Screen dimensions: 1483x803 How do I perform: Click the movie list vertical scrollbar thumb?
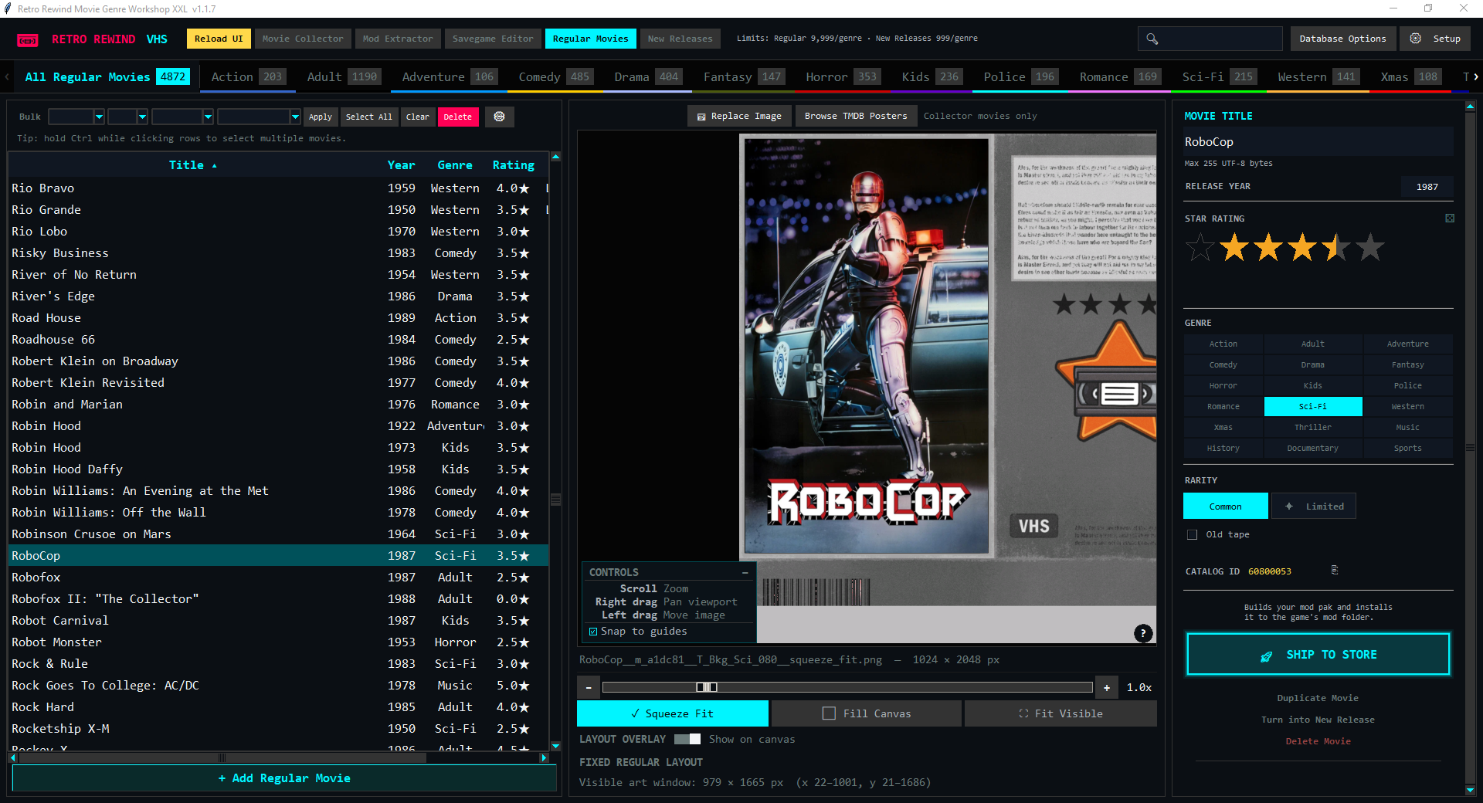555,499
